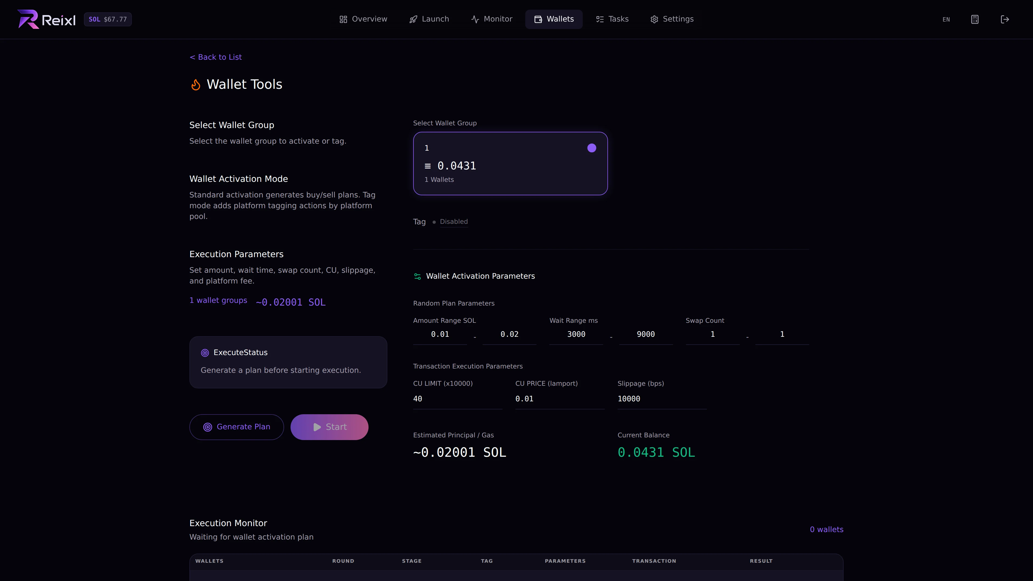Edit the maximum Amount Range field 0.02
This screenshot has height=581, width=1033.
click(x=509, y=334)
